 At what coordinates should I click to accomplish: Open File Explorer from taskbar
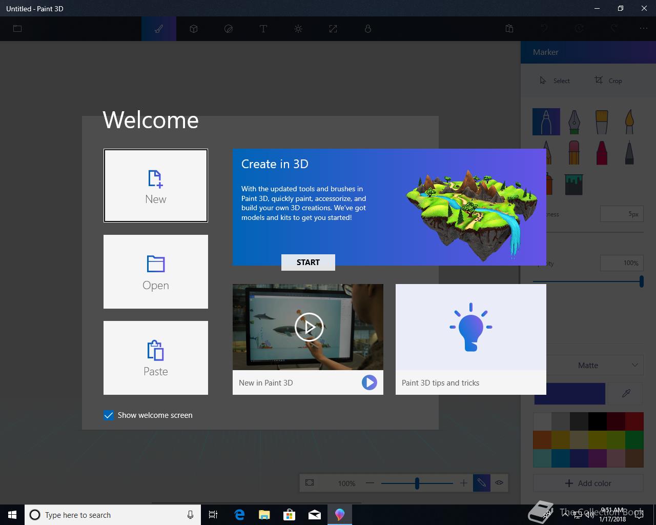click(264, 515)
